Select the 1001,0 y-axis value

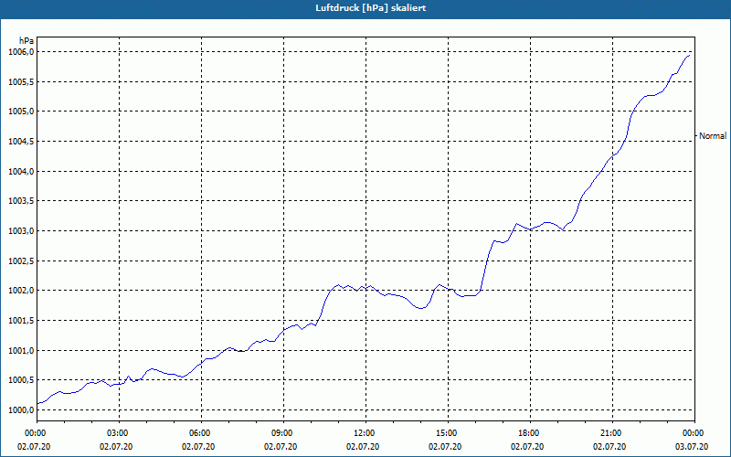pyautogui.click(x=21, y=350)
